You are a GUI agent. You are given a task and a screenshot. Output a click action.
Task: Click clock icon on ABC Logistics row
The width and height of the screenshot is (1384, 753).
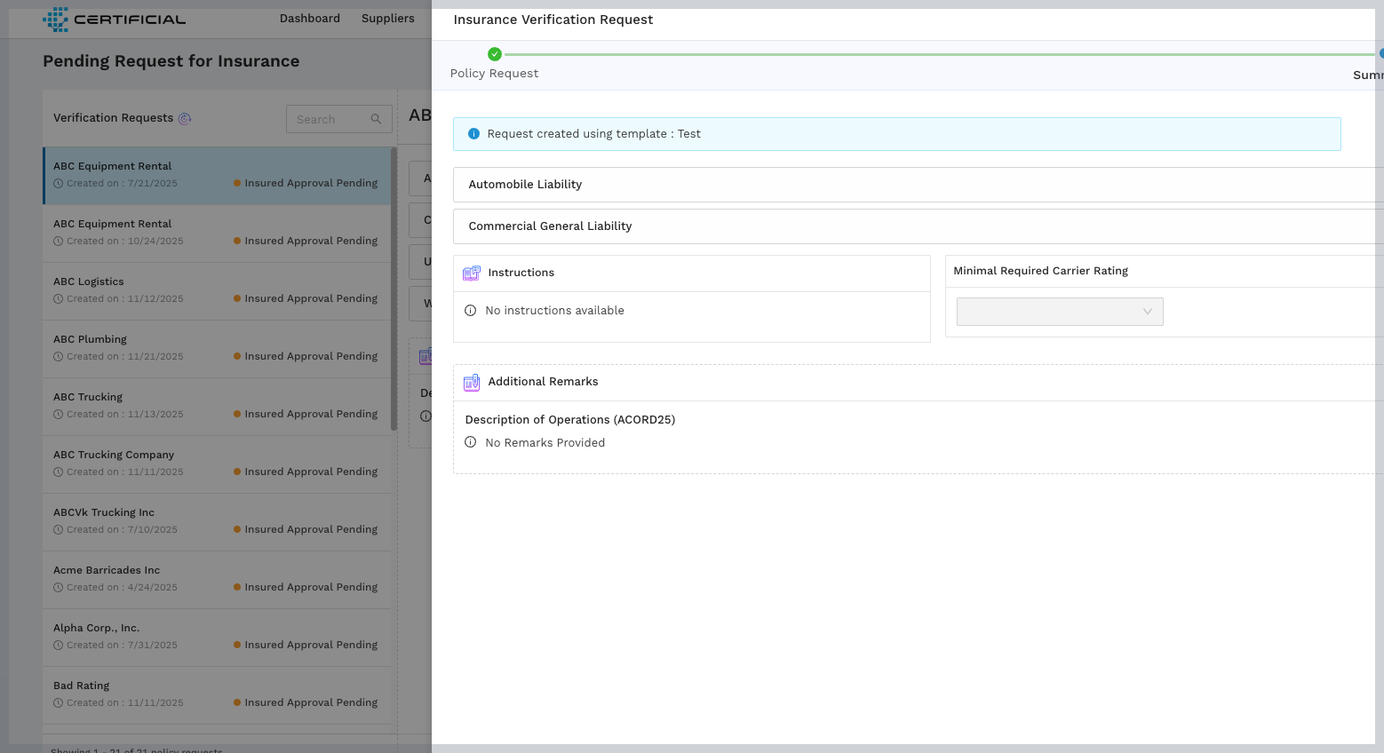point(59,299)
